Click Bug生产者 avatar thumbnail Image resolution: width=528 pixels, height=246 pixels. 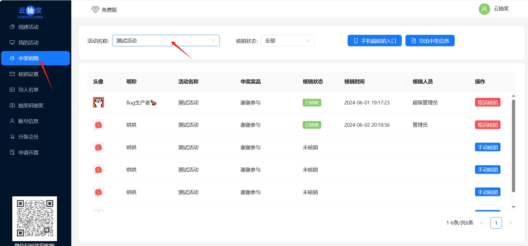pyautogui.click(x=98, y=102)
